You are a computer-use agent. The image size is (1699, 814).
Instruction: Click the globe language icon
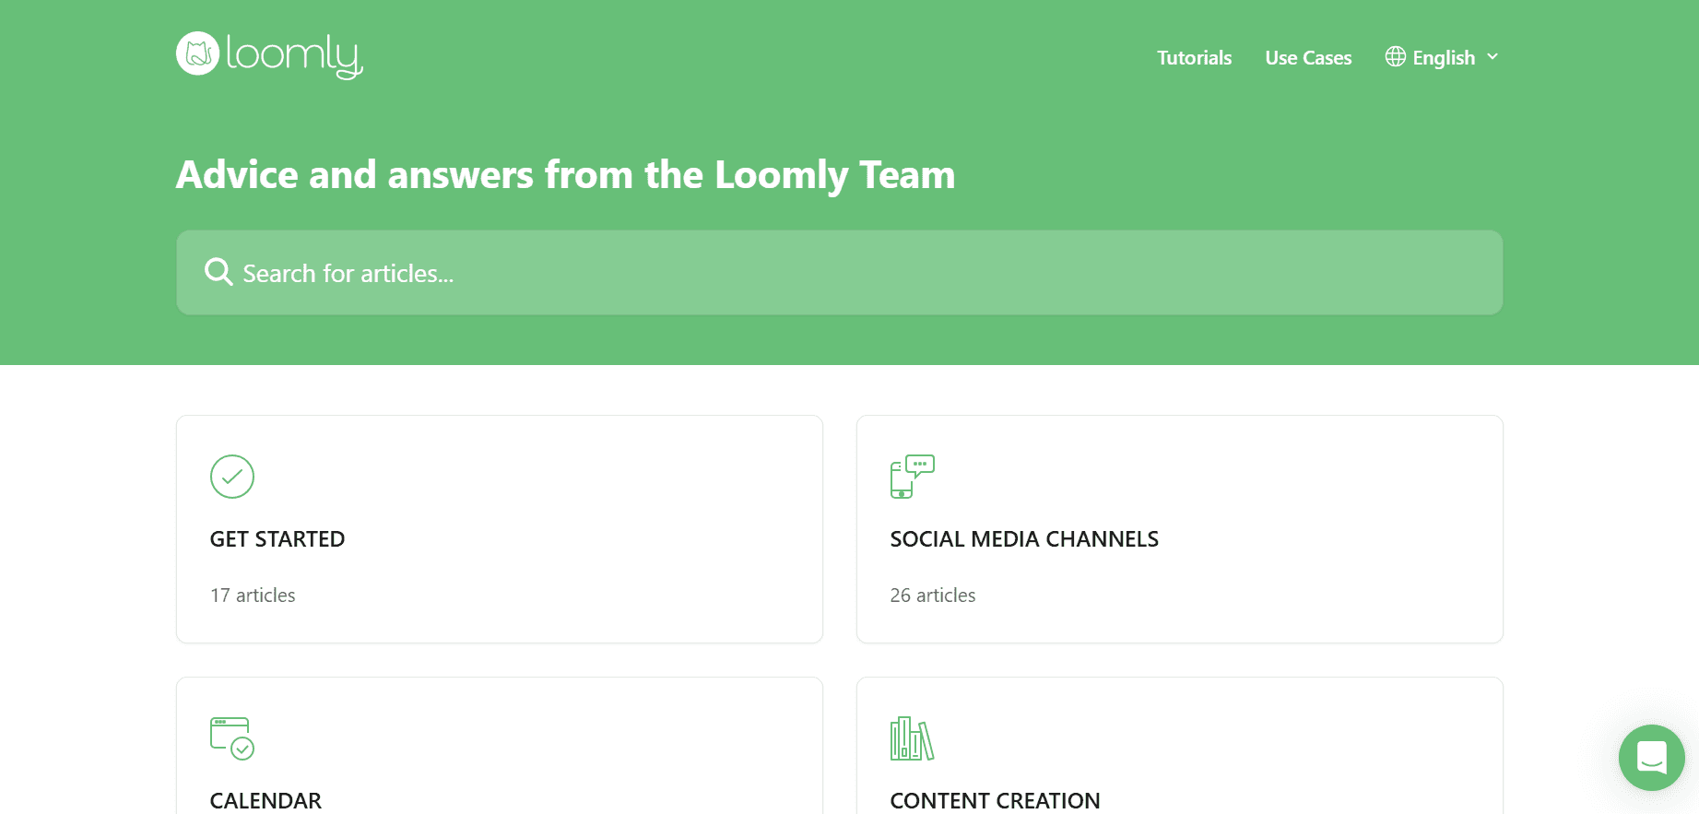(1396, 56)
